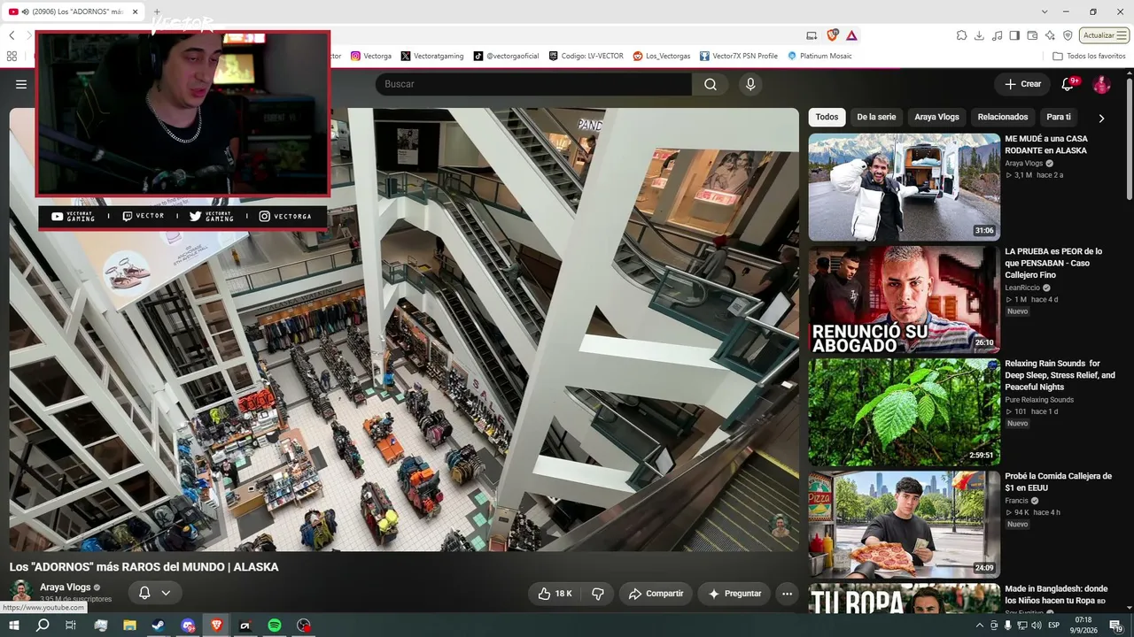This screenshot has height=637, width=1134.
Task: Open the Vectorga Instagram bookmark
Action: (x=370, y=56)
